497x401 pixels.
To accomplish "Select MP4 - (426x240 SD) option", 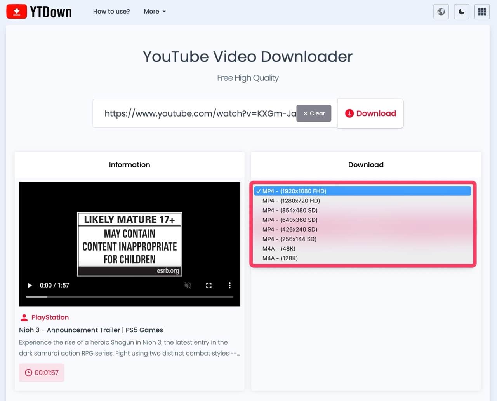I will click(362, 229).
